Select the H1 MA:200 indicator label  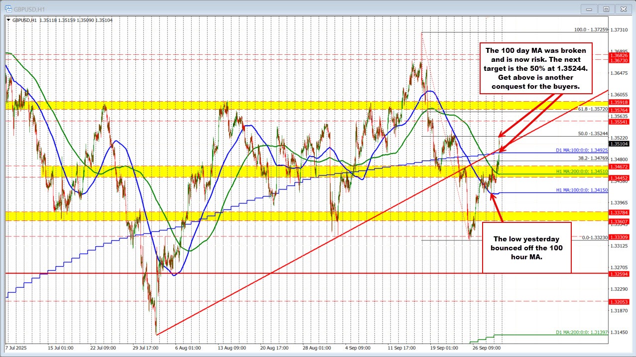[x=582, y=171]
